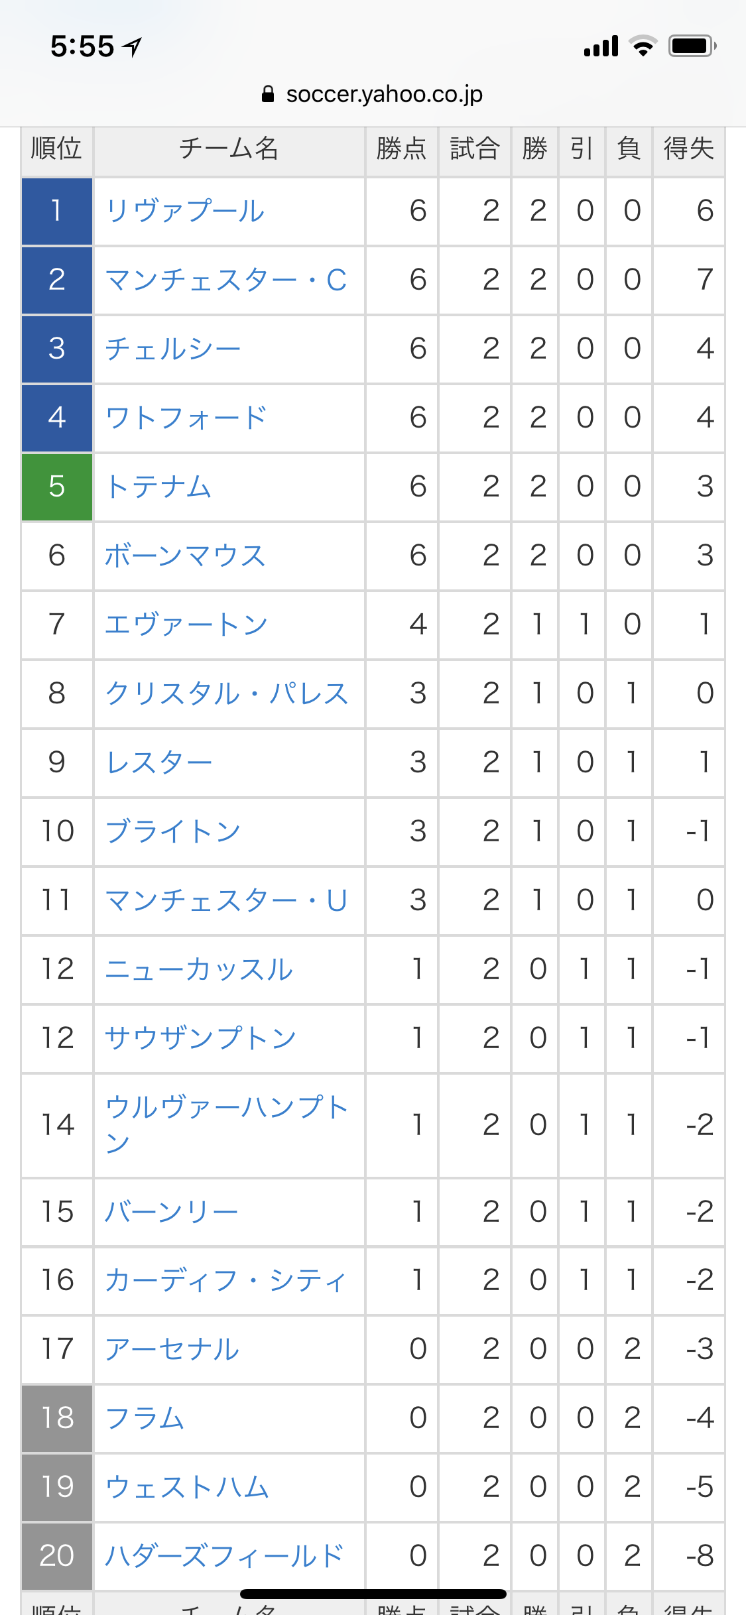Visit the アーセナル team page

tap(172, 1349)
